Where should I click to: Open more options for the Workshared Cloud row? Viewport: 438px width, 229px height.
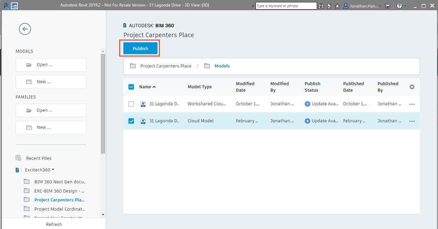(412, 104)
